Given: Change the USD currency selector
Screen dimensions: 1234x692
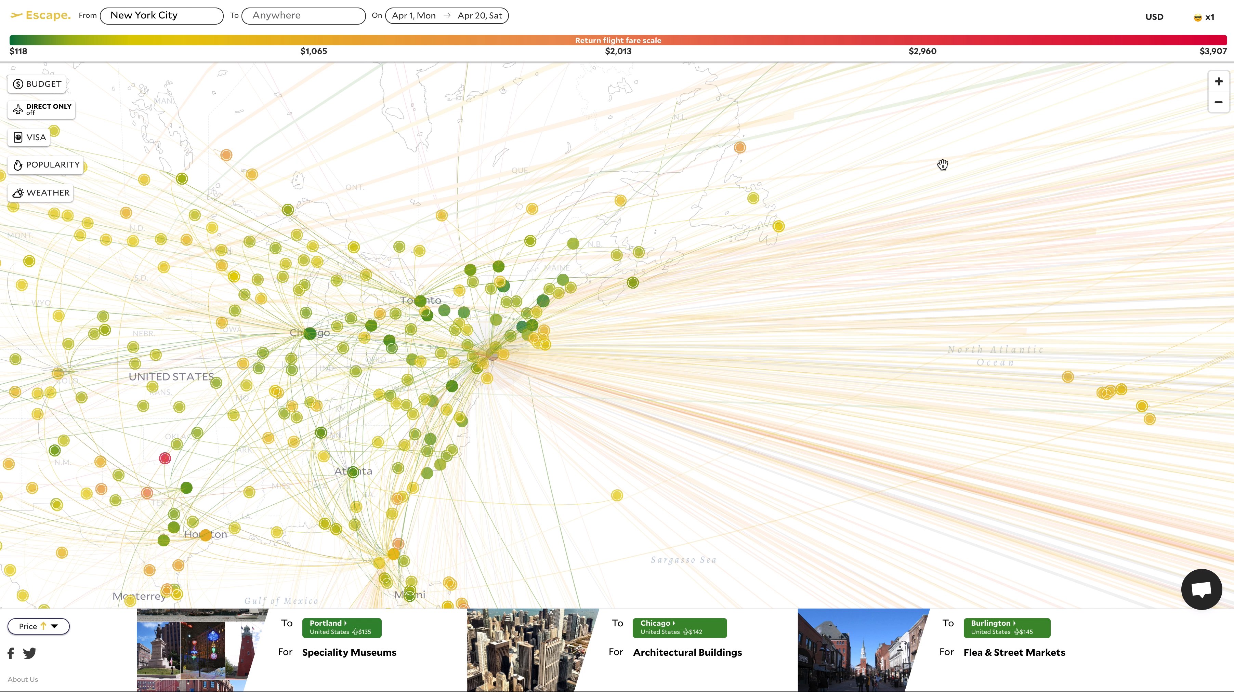Looking at the screenshot, I should pos(1154,17).
